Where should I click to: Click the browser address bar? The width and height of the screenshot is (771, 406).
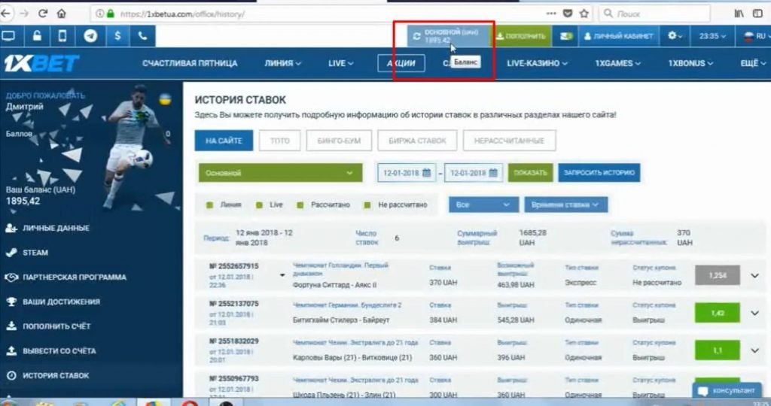pos(319,14)
